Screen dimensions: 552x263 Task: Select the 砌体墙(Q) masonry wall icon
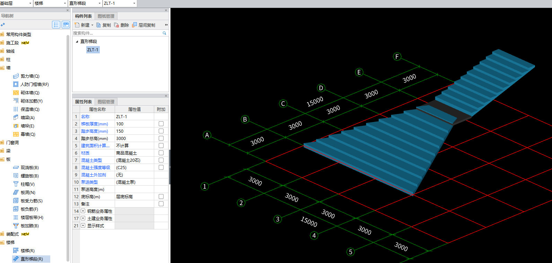[16, 93]
